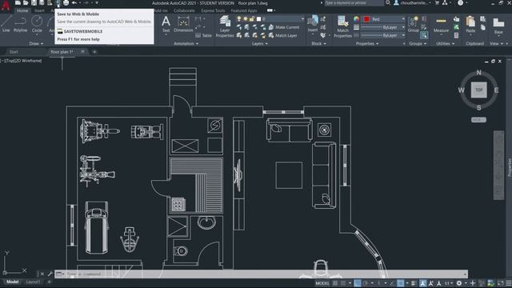Select the Polyline tool

[20, 23]
